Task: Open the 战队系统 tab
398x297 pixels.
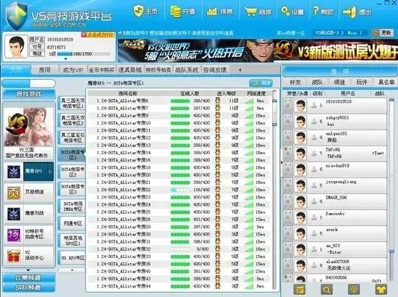Action: 187,70
